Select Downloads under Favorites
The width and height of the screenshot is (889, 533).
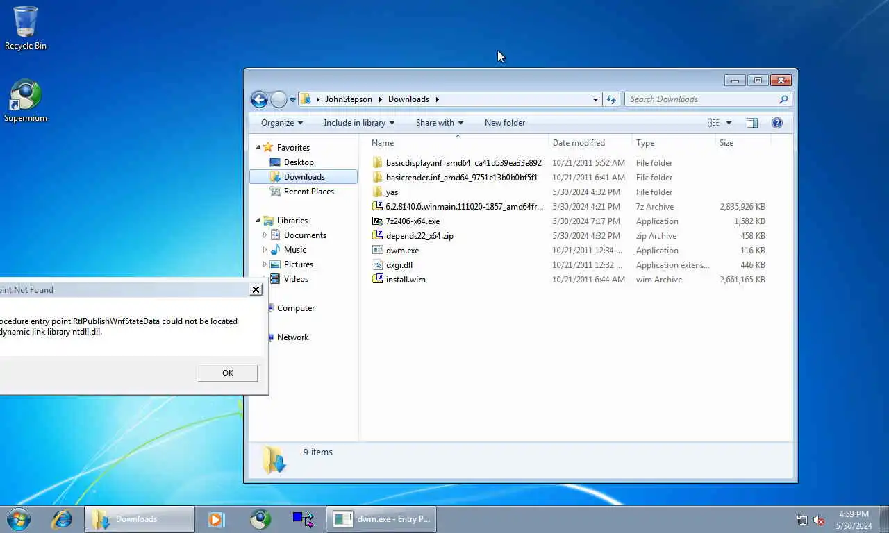coord(304,177)
